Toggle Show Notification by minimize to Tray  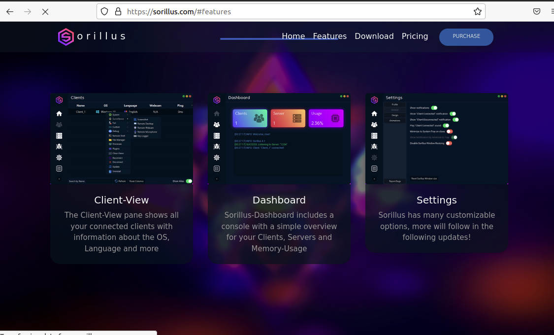pos(454,137)
